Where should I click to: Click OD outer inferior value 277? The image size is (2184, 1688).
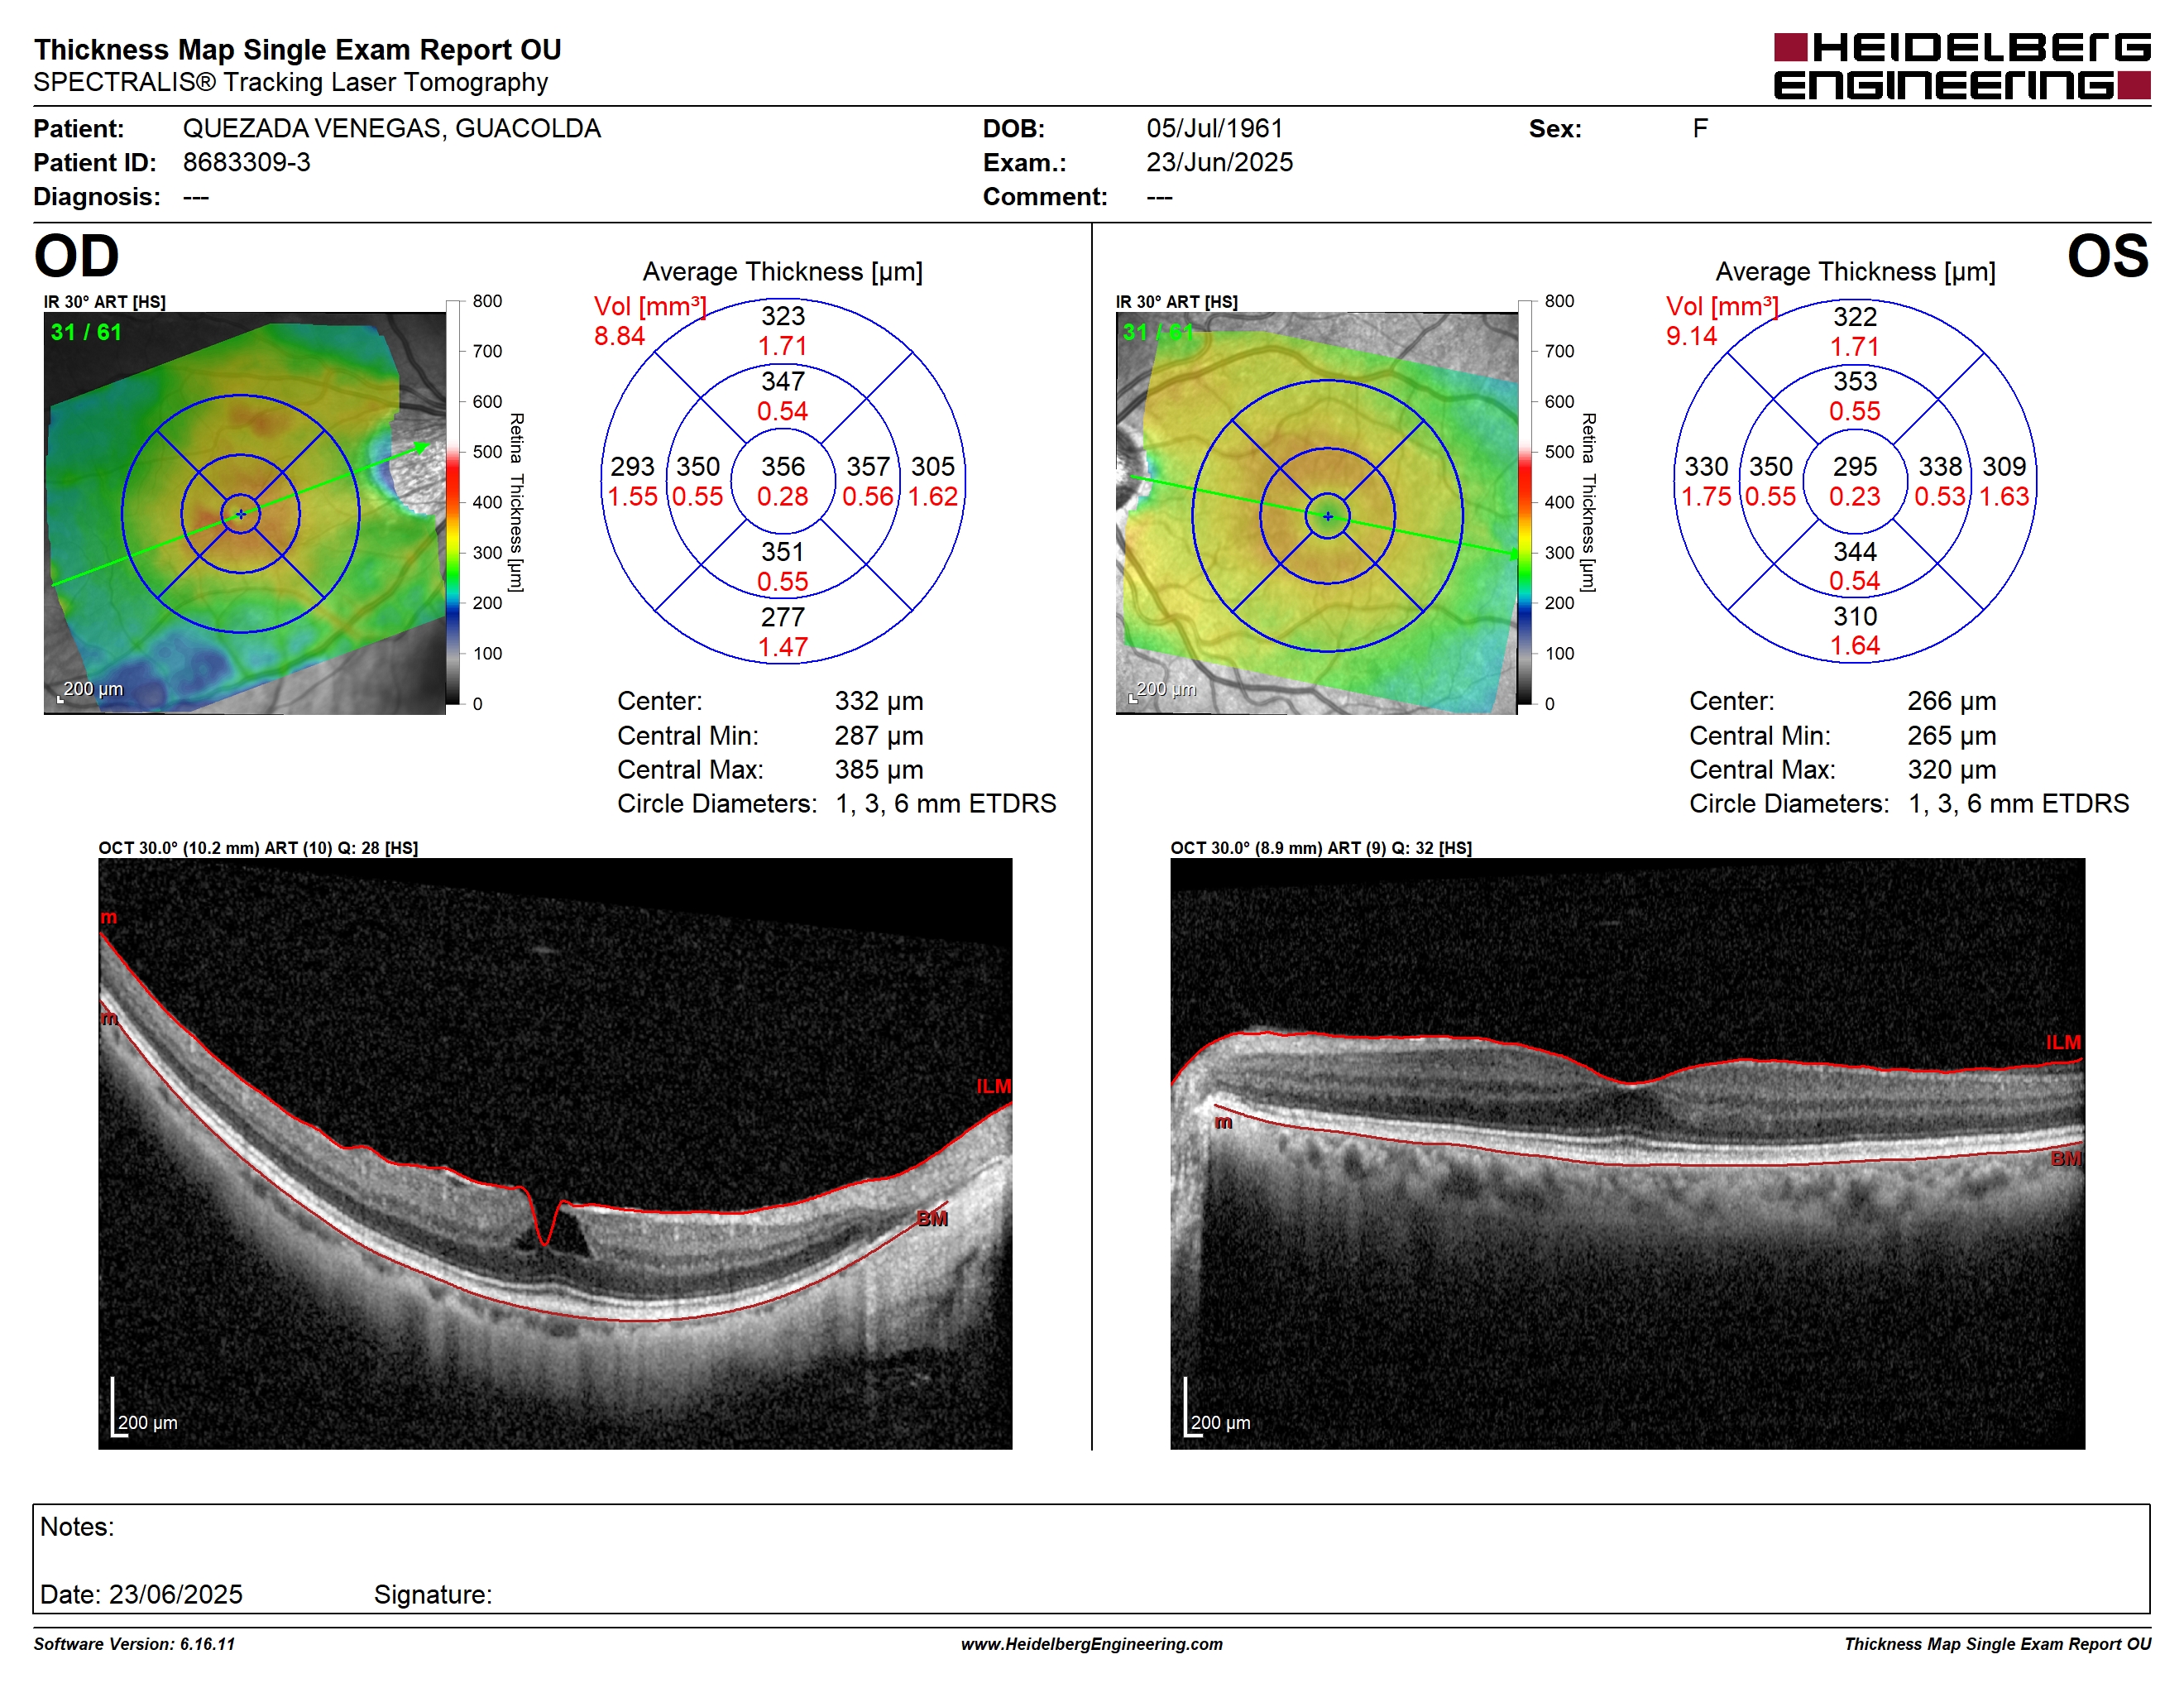coord(783,617)
